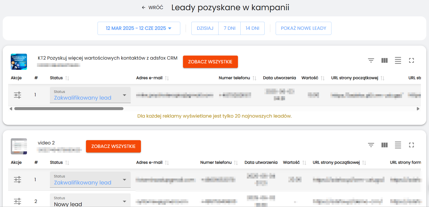Image resolution: width=429 pixels, height=207 pixels.
Task: Open column visibility icon for KT2 table
Action: click(385, 60)
